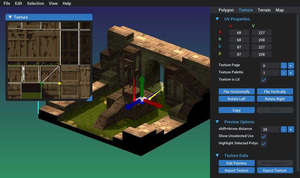Click Rotate Left button
Screen dimensions: 300x178
[x=236, y=99]
